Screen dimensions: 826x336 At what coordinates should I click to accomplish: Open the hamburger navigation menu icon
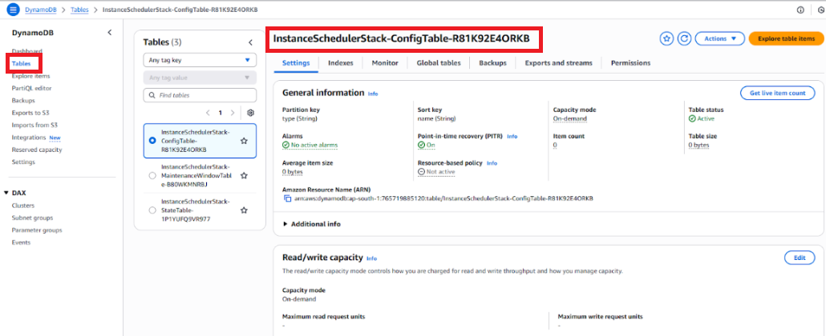tap(13, 10)
